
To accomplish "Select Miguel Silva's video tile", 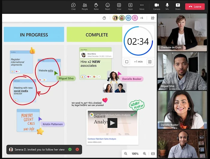I will pyautogui.click(x=182, y=71).
